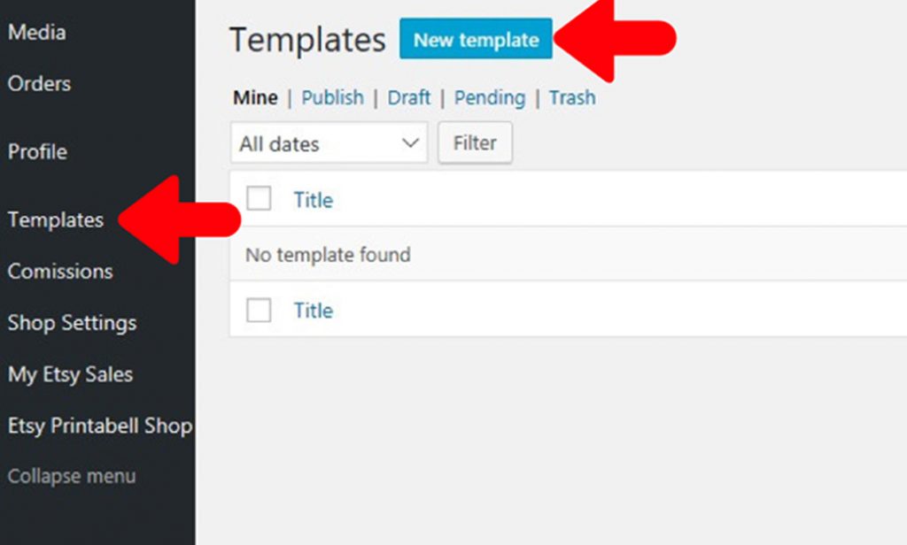Show Pending templates
This screenshot has height=545, width=907.
[490, 98]
